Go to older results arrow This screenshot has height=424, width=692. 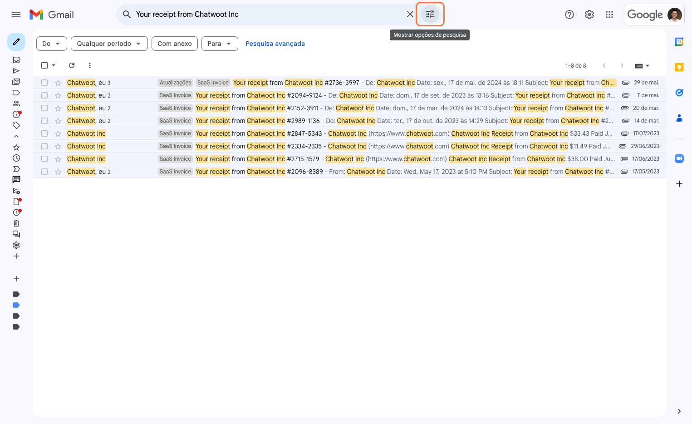(622, 65)
